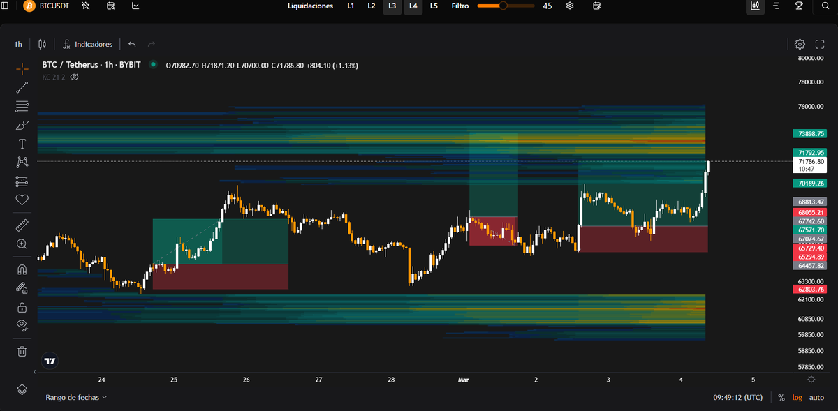
Task: Click the search magnifier at top right
Action: pyautogui.click(x=824, y=7)
